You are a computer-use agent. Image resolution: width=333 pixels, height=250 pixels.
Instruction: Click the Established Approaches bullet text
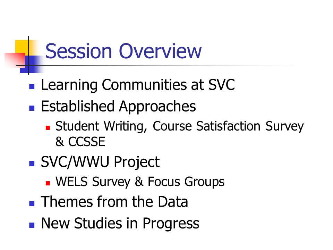tap(118, 106)
